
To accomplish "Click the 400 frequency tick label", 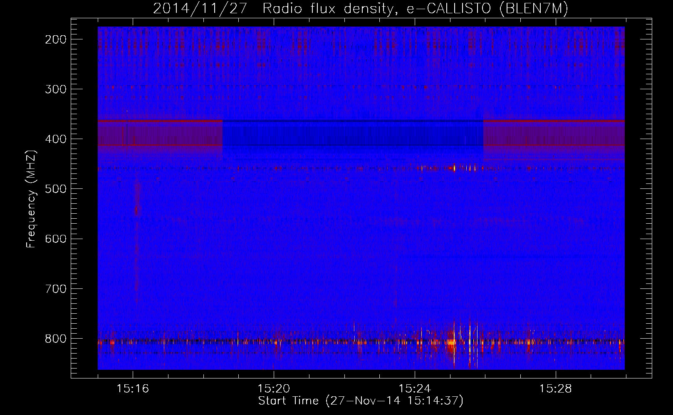I will [x=56, y=139].
